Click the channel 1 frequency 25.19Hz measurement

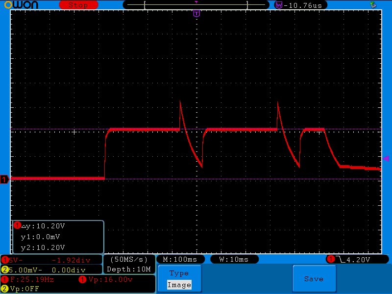click(x=28, y=279)
